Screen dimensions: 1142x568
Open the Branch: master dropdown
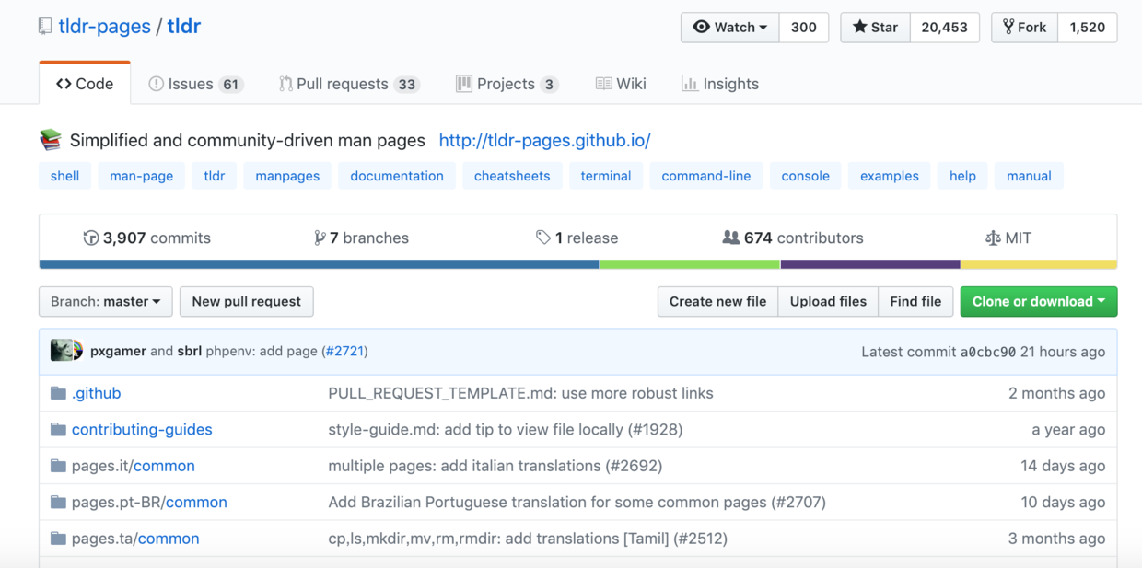coord(106,301)
